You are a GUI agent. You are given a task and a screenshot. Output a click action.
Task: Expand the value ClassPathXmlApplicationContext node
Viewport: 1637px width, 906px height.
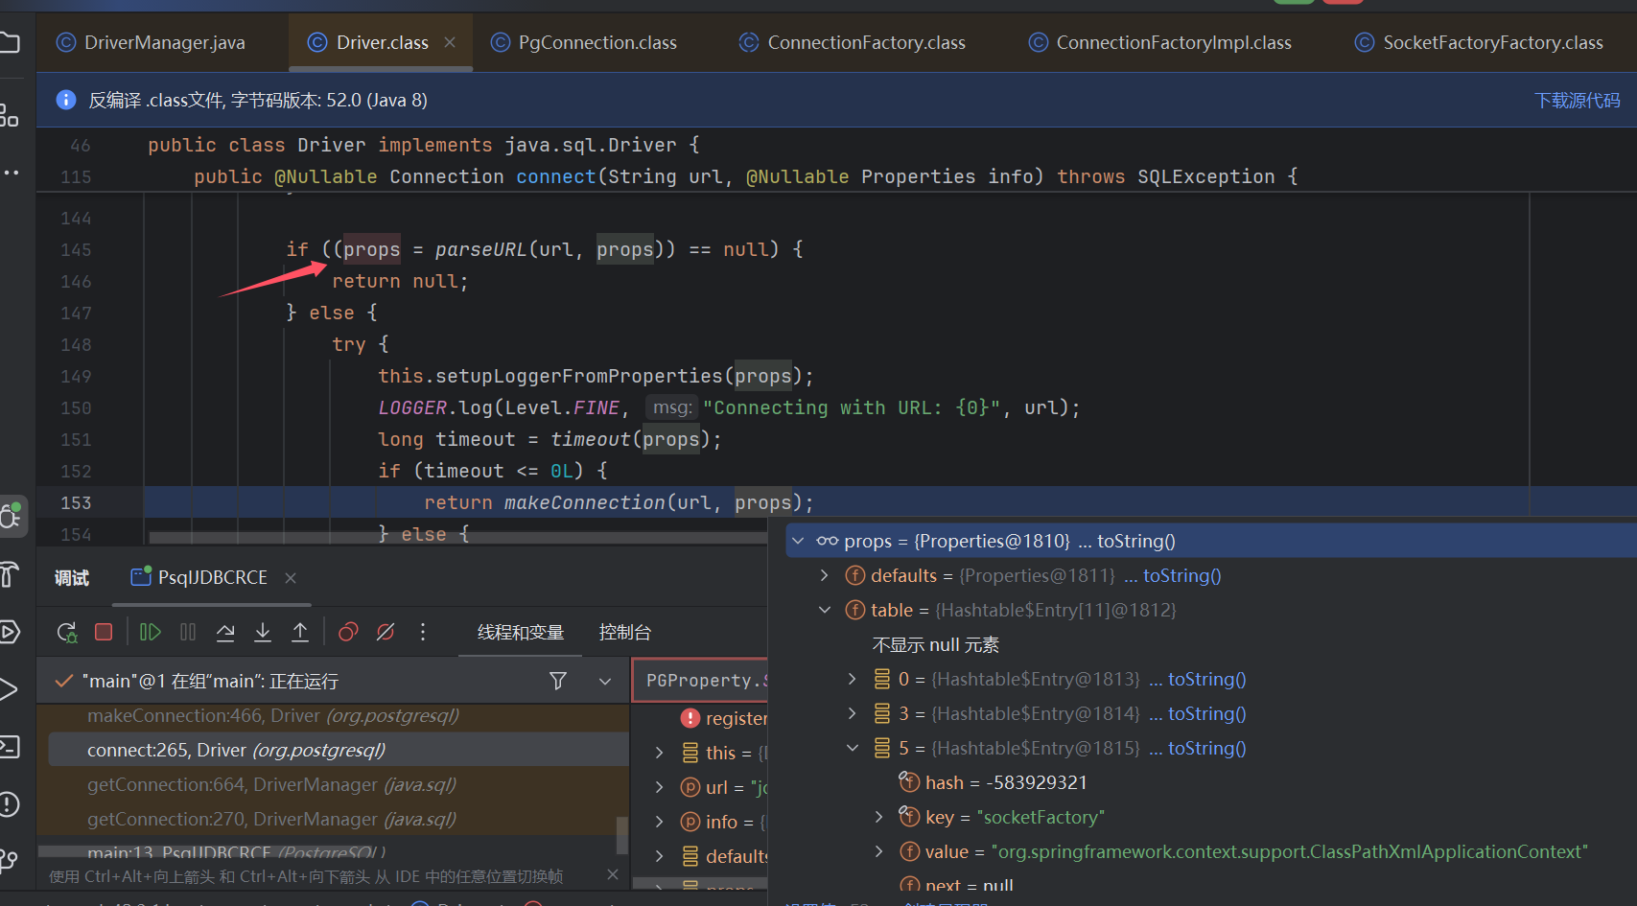click(x=878, y=851)
